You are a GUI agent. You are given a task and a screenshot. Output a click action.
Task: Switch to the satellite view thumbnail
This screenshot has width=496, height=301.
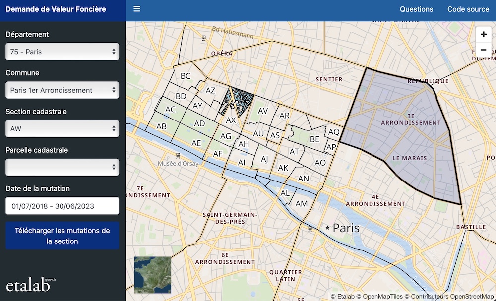(153, 275)
